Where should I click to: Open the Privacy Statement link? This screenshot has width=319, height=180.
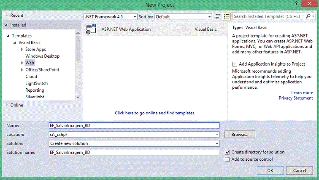click(296, 98)
